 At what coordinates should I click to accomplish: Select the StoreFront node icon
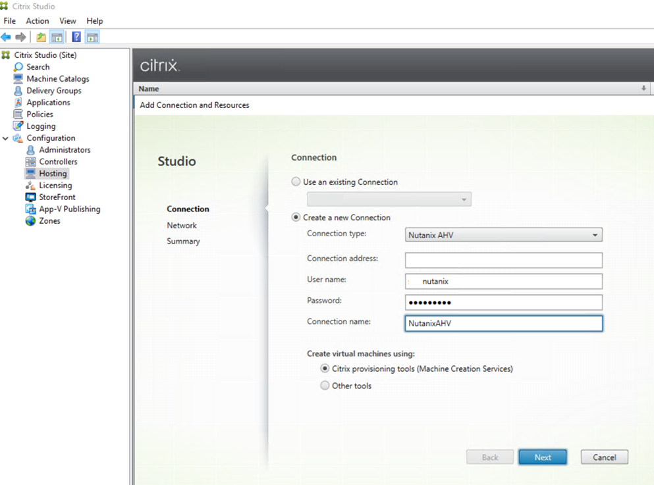(x=30, y=197)
